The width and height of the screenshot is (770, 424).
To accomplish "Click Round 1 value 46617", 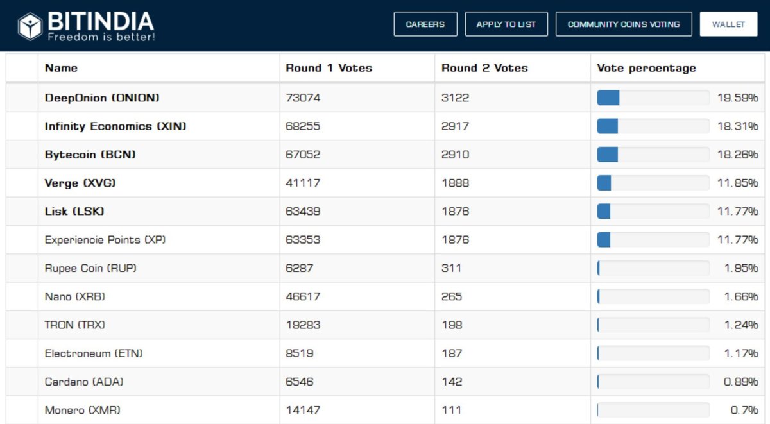I will click(x=303, y=296).
